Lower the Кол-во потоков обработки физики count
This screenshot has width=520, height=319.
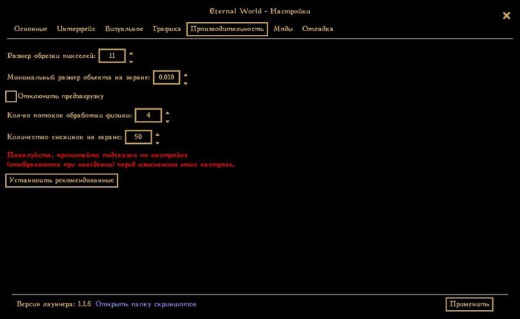[167, 120]
